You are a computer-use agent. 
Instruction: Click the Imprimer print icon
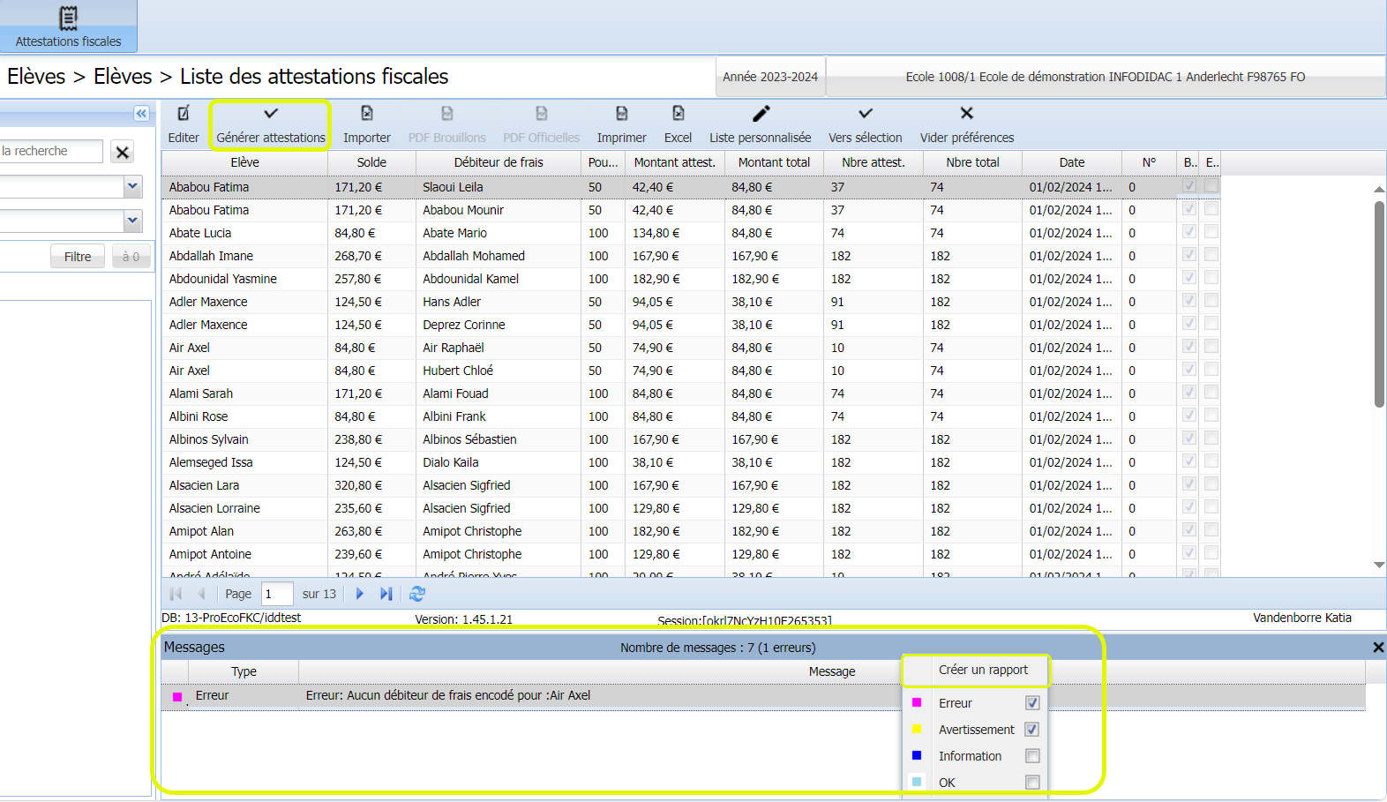[x=621, y=114]
